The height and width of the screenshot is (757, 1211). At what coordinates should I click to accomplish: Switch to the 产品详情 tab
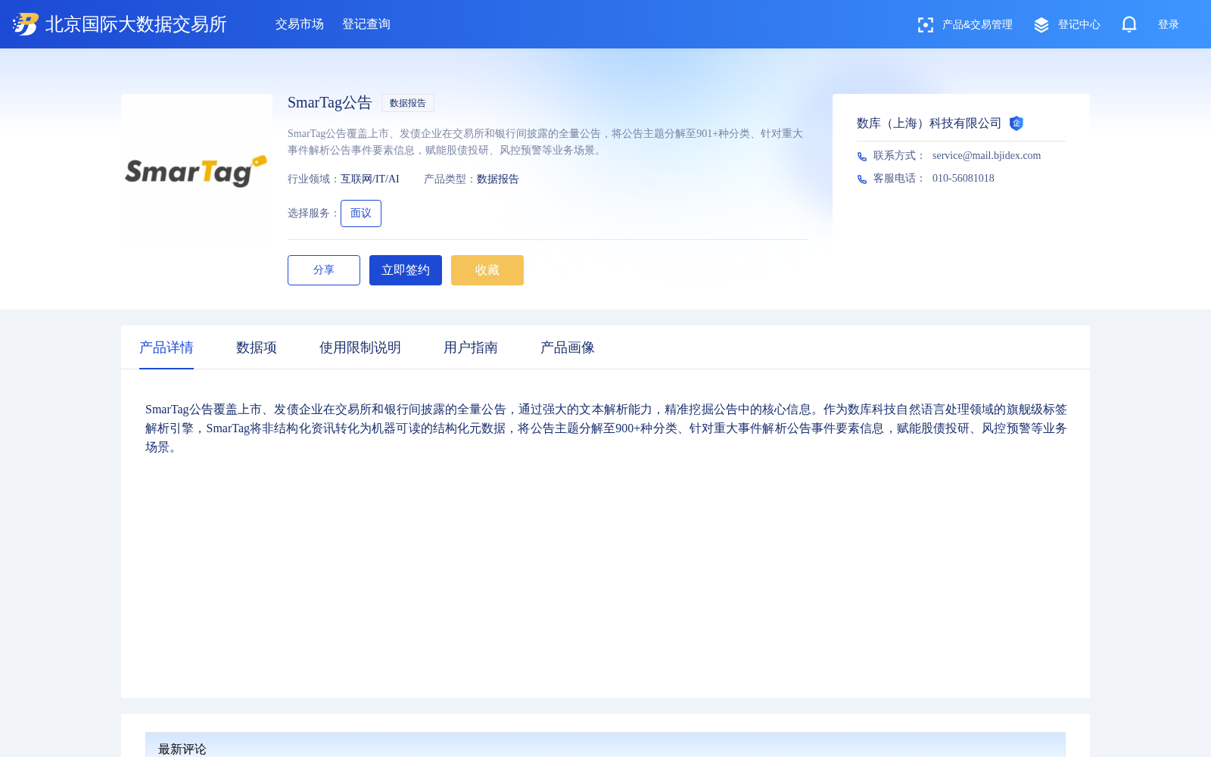pyautogui.click(x=167, y=347)
